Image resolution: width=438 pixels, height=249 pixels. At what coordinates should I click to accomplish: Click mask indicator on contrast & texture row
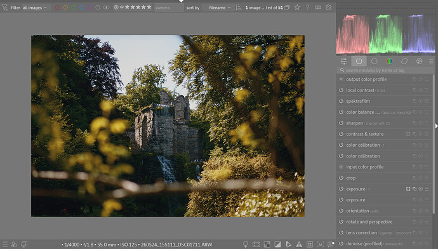[x=408, y=134]
